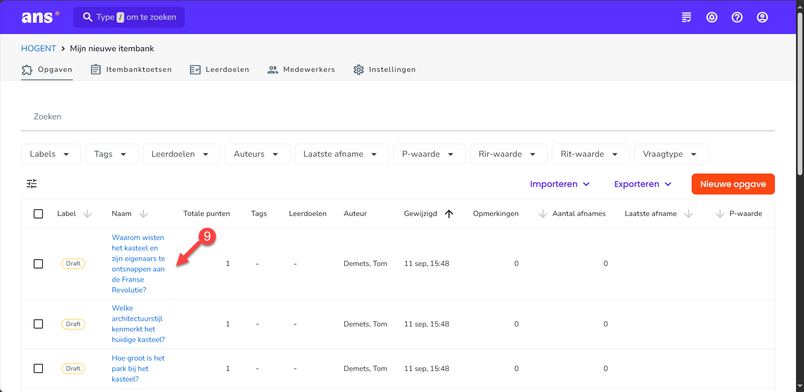Check the box for the Franse Revolutie question

[x=38, y=264]
